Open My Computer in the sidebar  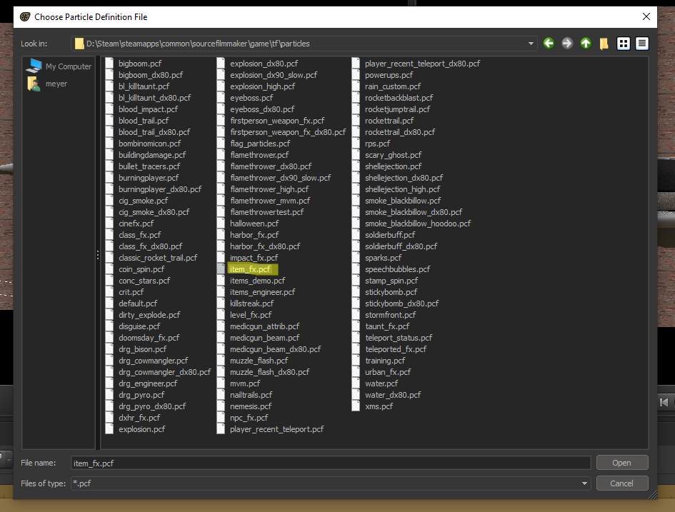pos(59,66)
